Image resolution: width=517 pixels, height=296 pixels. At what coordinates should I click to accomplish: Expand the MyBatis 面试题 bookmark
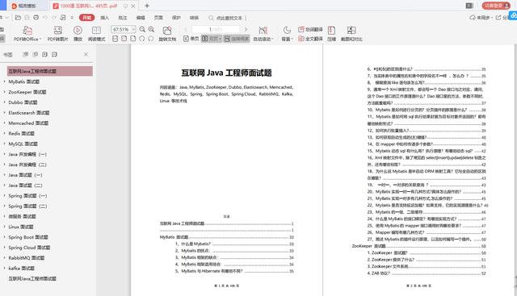(4, 81)
